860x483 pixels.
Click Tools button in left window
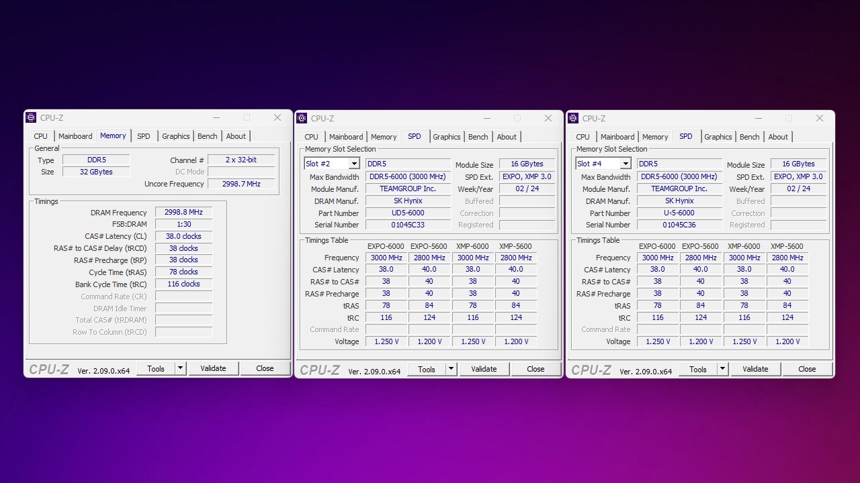(156, 368)
